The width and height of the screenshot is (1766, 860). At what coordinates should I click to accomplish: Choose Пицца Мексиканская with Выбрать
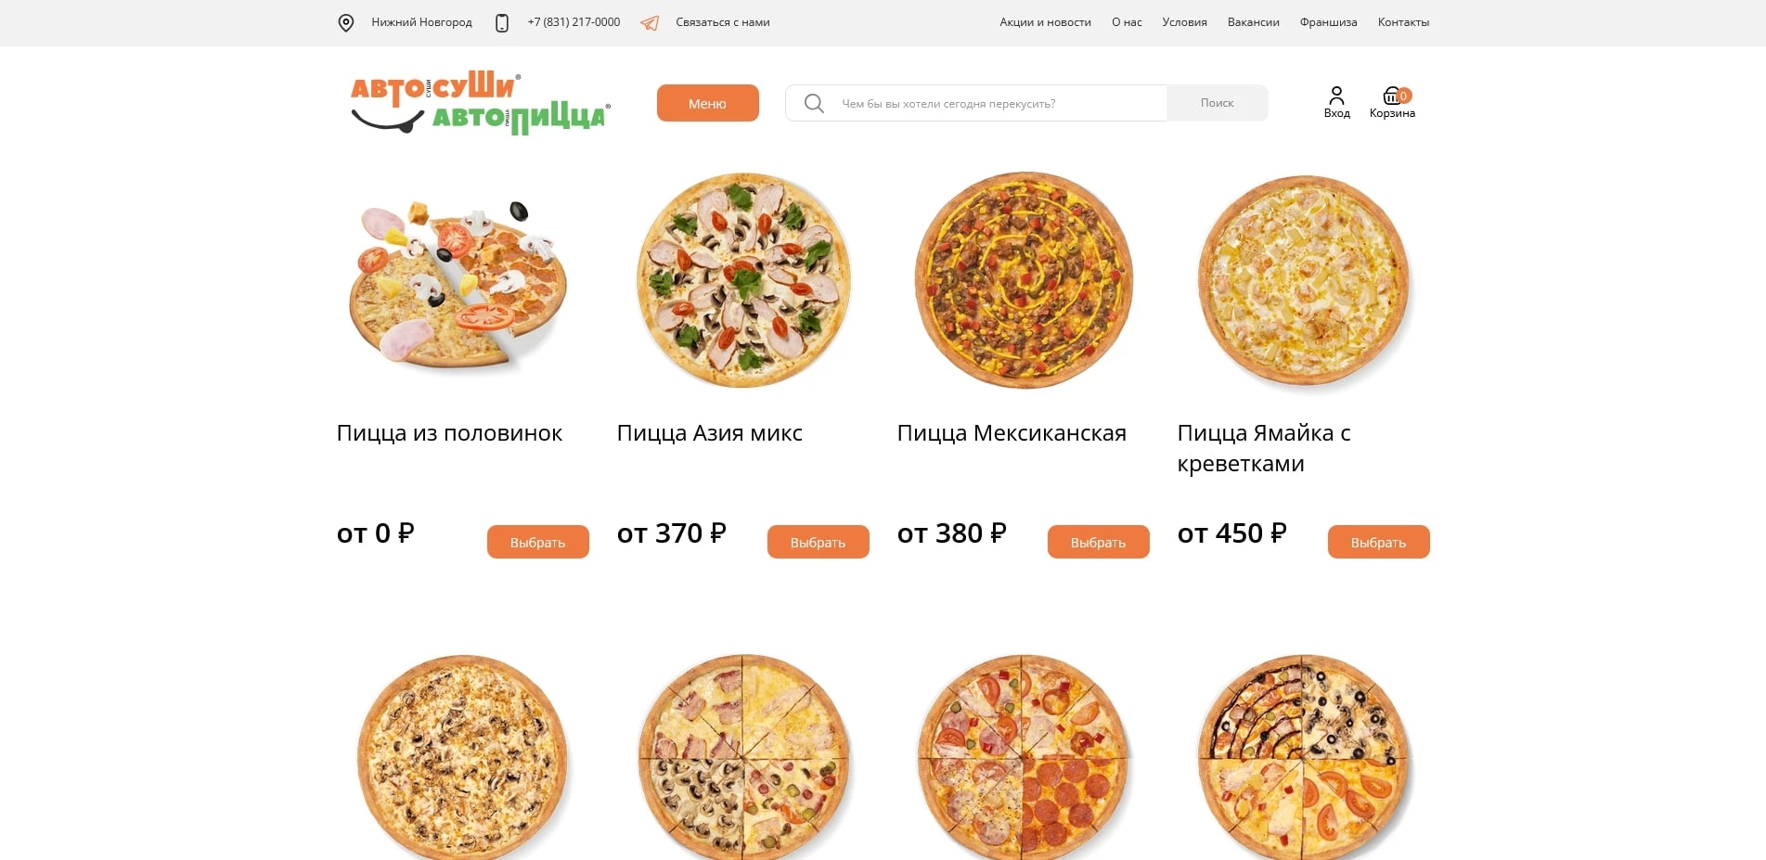[x=1098, y=542]
